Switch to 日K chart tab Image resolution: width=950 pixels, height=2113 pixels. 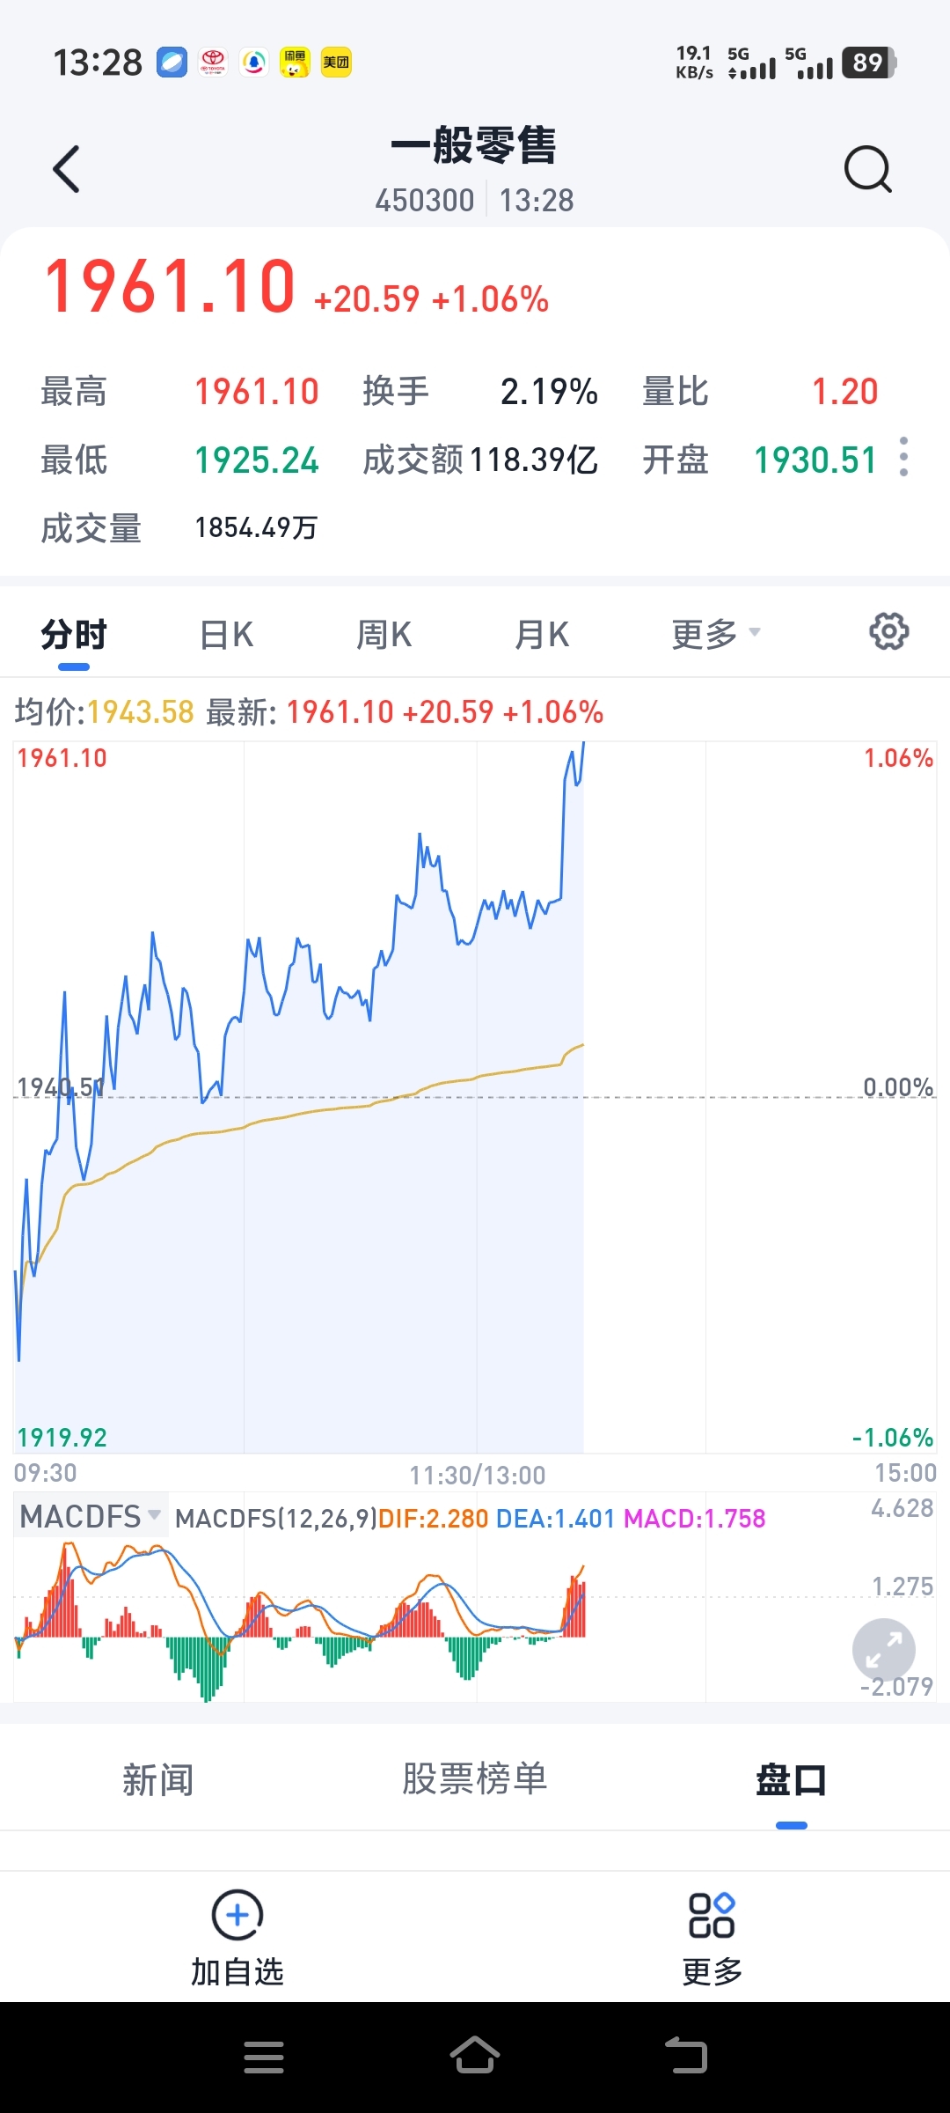tap(227, 635)
